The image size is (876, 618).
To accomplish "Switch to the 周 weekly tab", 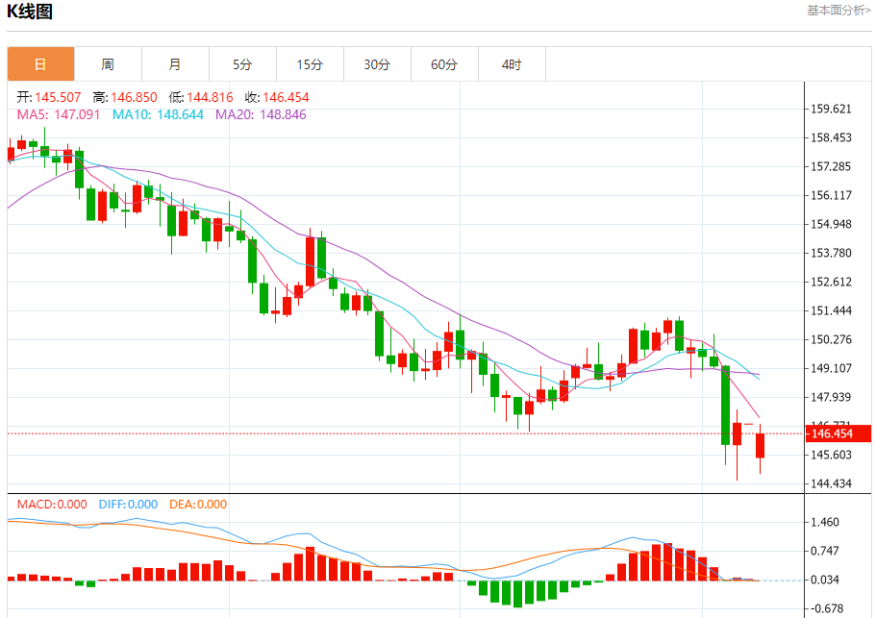I will (x=108, y=64).
